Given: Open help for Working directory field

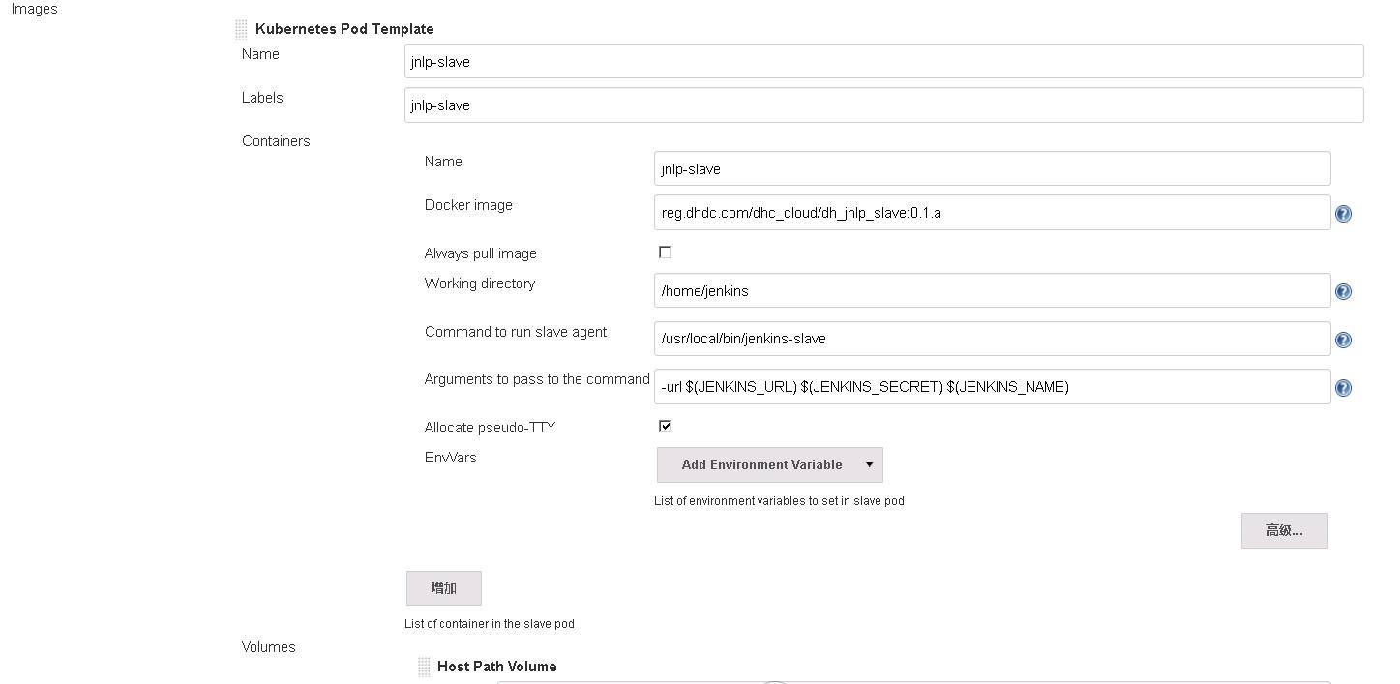Looking at the screenshot, I should 1343,291.
